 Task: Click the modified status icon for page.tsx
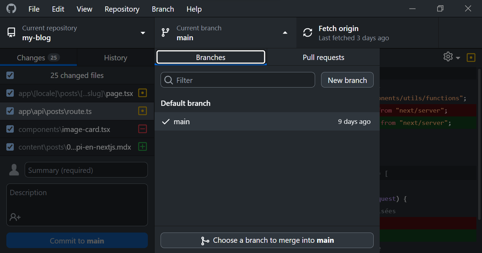coord(142,93)
